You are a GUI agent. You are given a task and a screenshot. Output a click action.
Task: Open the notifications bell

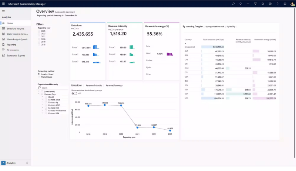click(x=263, y=4)
